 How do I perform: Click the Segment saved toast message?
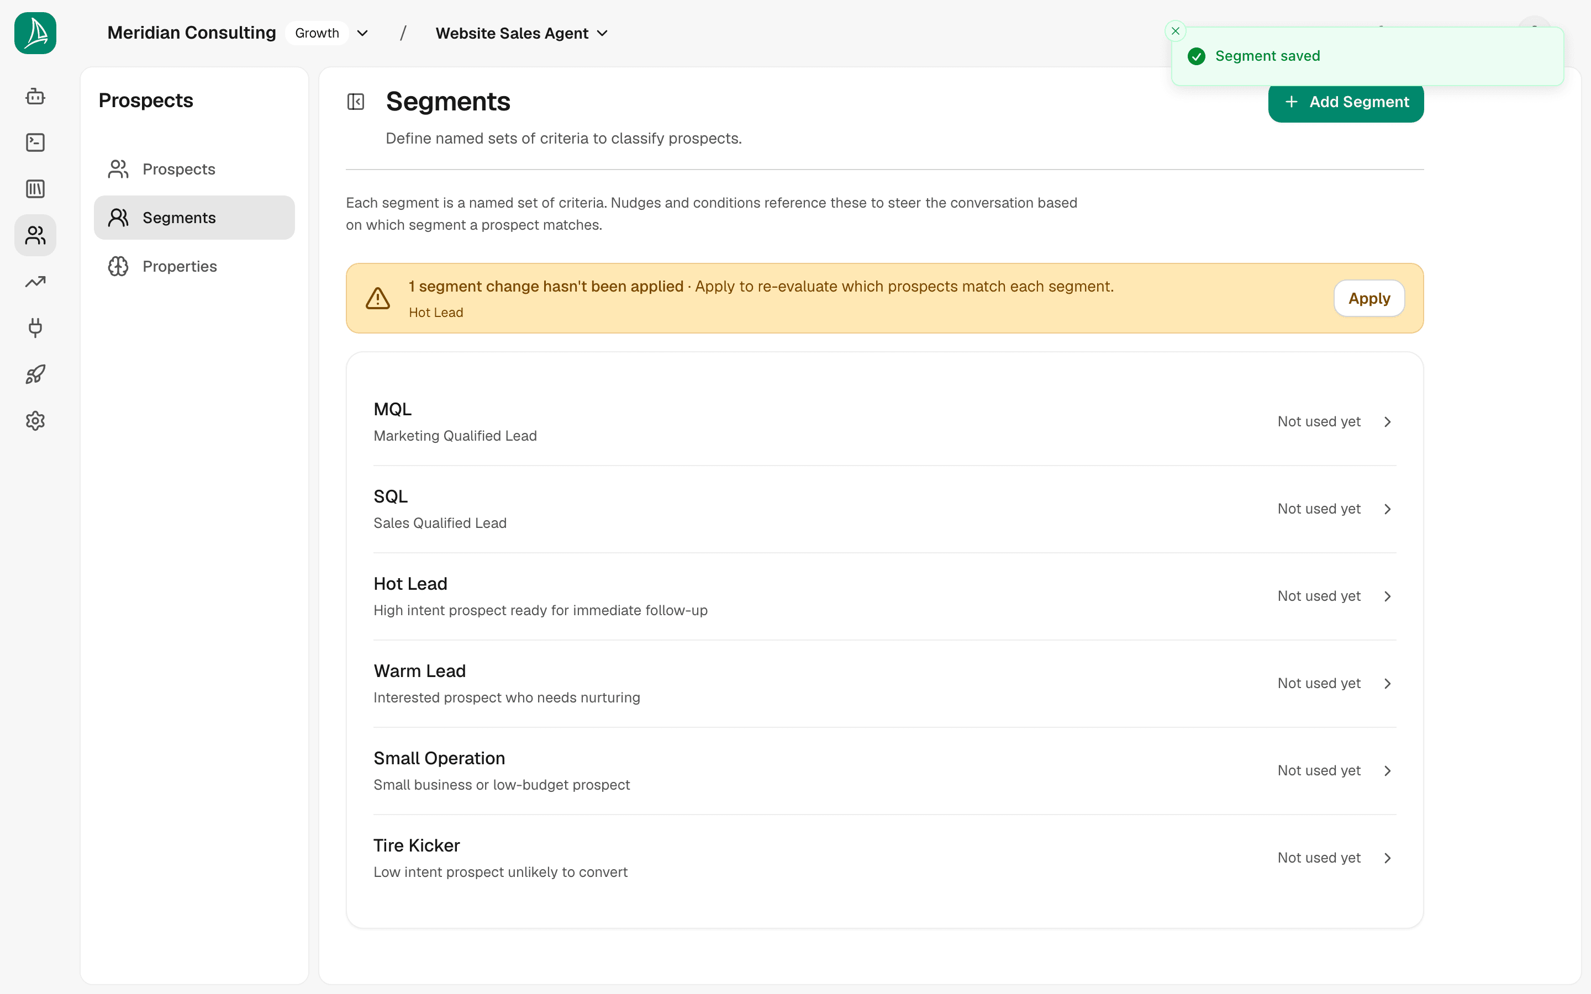tap(1267, 56)
